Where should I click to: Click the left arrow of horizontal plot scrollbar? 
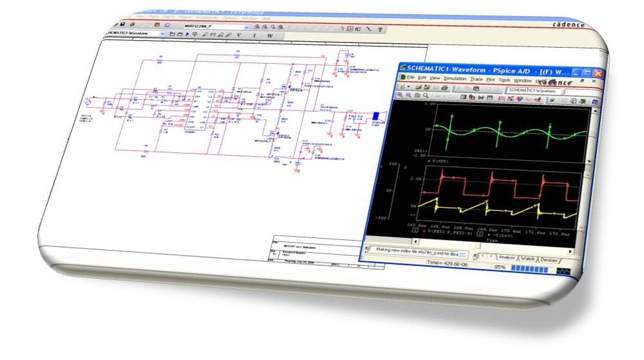[415, 241]
